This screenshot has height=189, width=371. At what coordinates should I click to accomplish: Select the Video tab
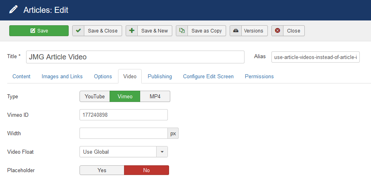pos(130,76)
